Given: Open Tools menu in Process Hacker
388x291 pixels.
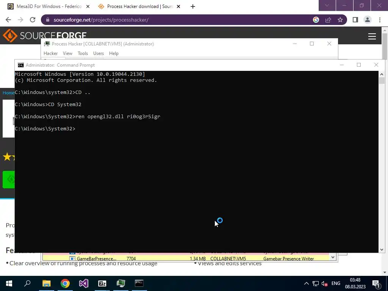Looking at the screenshot, I should (83, 53).
